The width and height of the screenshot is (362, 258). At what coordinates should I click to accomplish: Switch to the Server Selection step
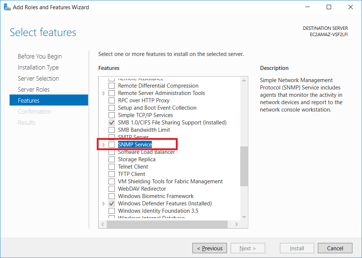pos(38,78)
